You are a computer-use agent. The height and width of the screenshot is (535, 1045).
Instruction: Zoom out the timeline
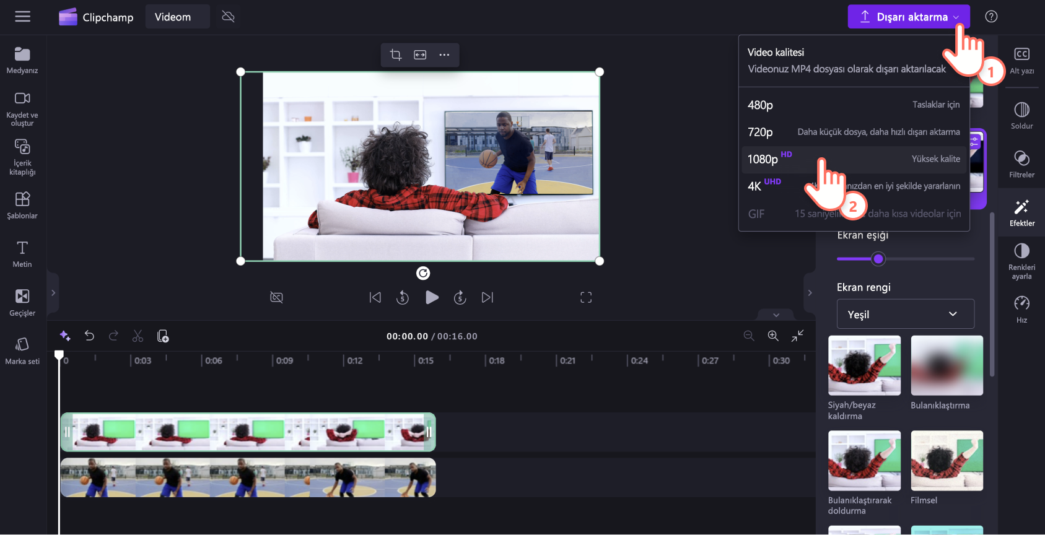(749, 336)
